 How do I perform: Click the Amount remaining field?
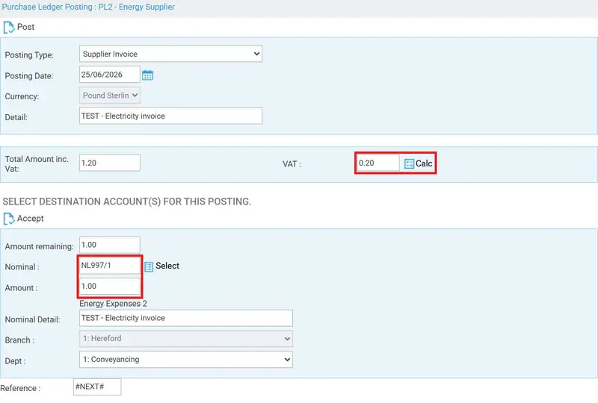(x=109, y=245)
